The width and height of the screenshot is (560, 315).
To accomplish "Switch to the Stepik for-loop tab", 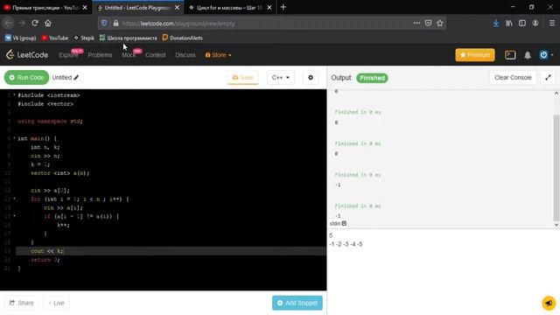I will [230, 8].
